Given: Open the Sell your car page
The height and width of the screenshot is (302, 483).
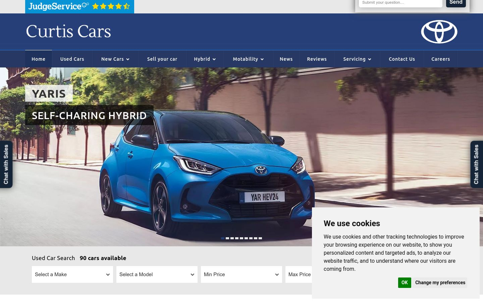Looking at the screenshot, I should point(162,59).
